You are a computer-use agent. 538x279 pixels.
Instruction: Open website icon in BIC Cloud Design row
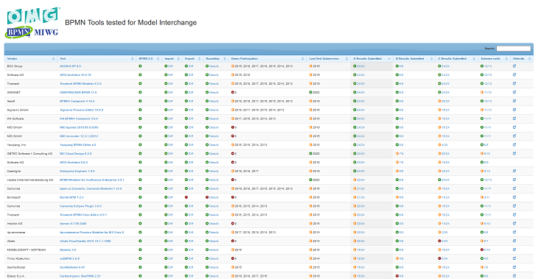click(x=514, y=154)
